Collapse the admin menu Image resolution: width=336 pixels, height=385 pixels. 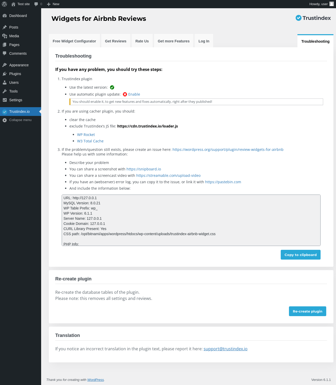pos(21,120)
